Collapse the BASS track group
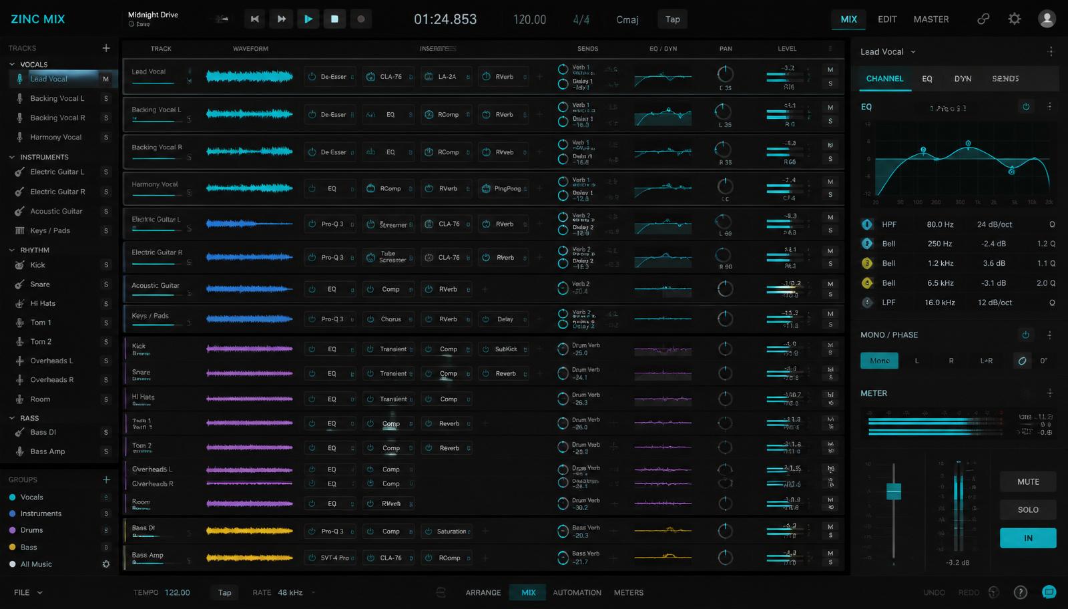The width and height of the screenshot is (1068, 609). tap(12, 418)
